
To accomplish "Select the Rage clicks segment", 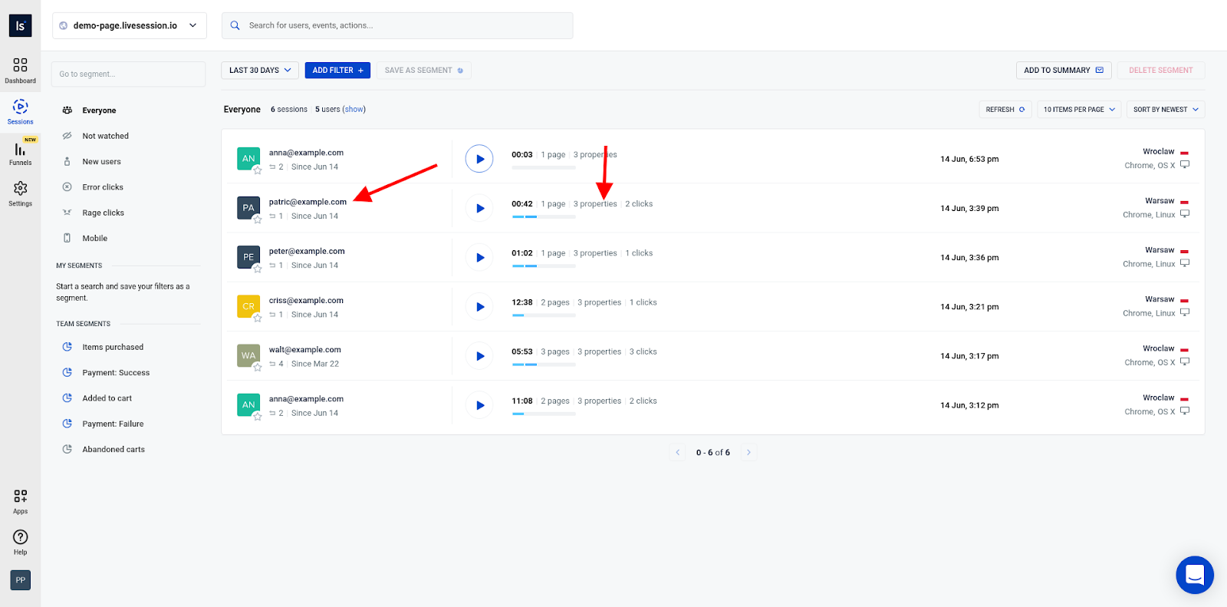I will pyautogui.click(x=103, y=213).
